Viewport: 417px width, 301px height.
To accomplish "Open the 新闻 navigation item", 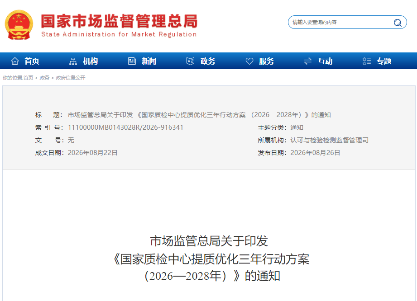I will (x=149, y=61).
